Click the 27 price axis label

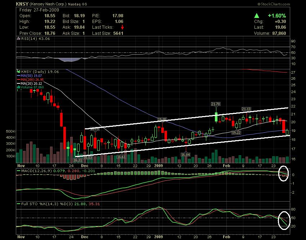tap(293, 73)
